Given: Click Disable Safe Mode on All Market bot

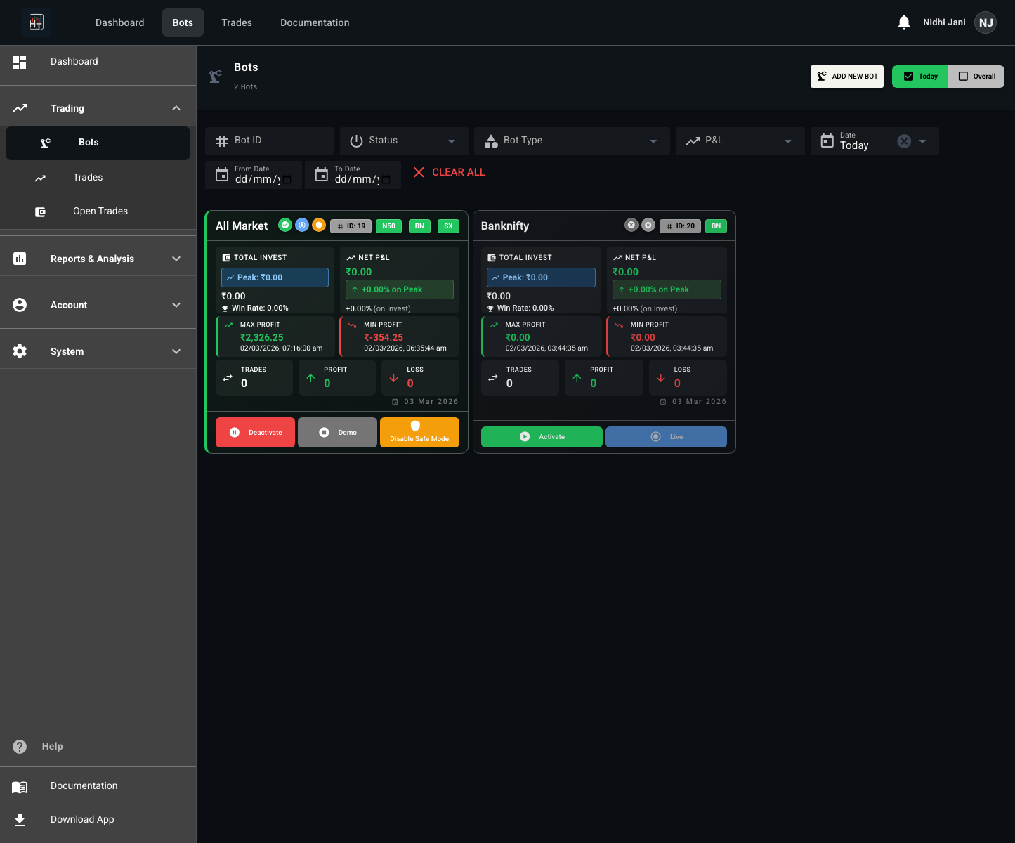Looking at the screenshot, I should [x=419, y=432].
